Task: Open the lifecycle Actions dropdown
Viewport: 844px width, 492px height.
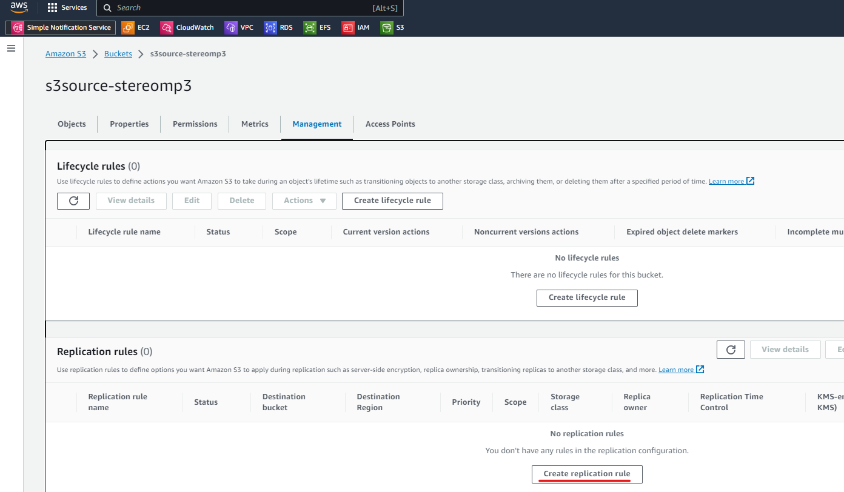Action: [x=304, y=201]
